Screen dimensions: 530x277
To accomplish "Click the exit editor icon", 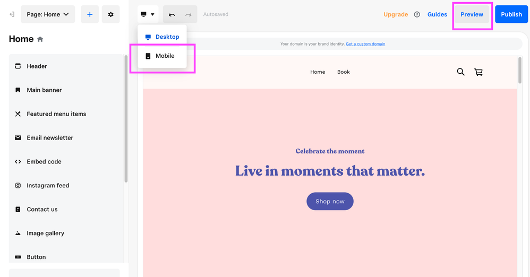I will pyautogui.click(x=12, y=14).
